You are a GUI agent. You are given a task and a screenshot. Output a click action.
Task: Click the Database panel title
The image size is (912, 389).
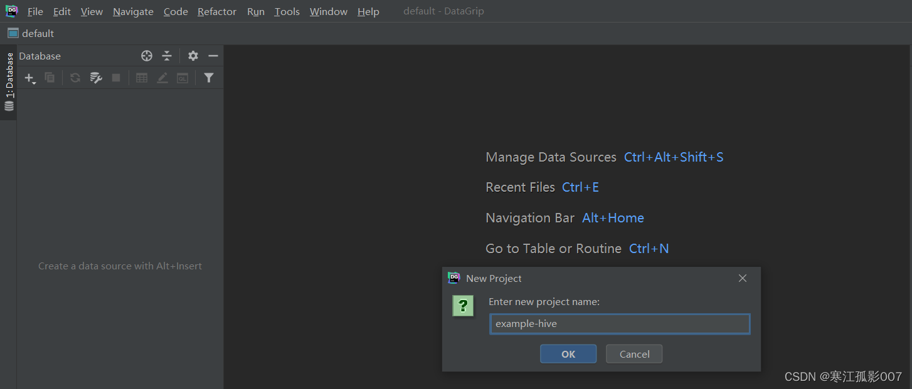(40, 56)
